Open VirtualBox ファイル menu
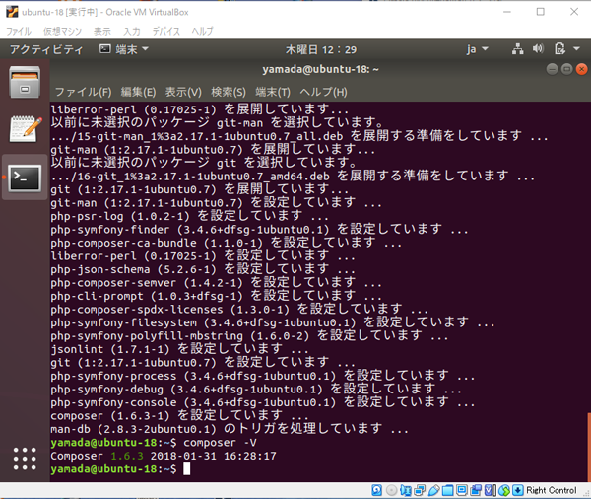Viewport: 591px width, 499px height. [19, 31]
